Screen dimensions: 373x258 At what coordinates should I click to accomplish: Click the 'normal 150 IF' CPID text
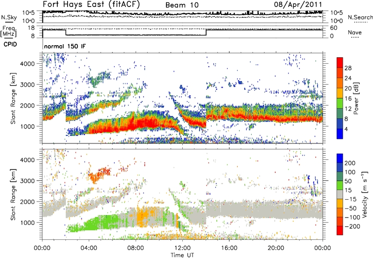click(65, 46)
